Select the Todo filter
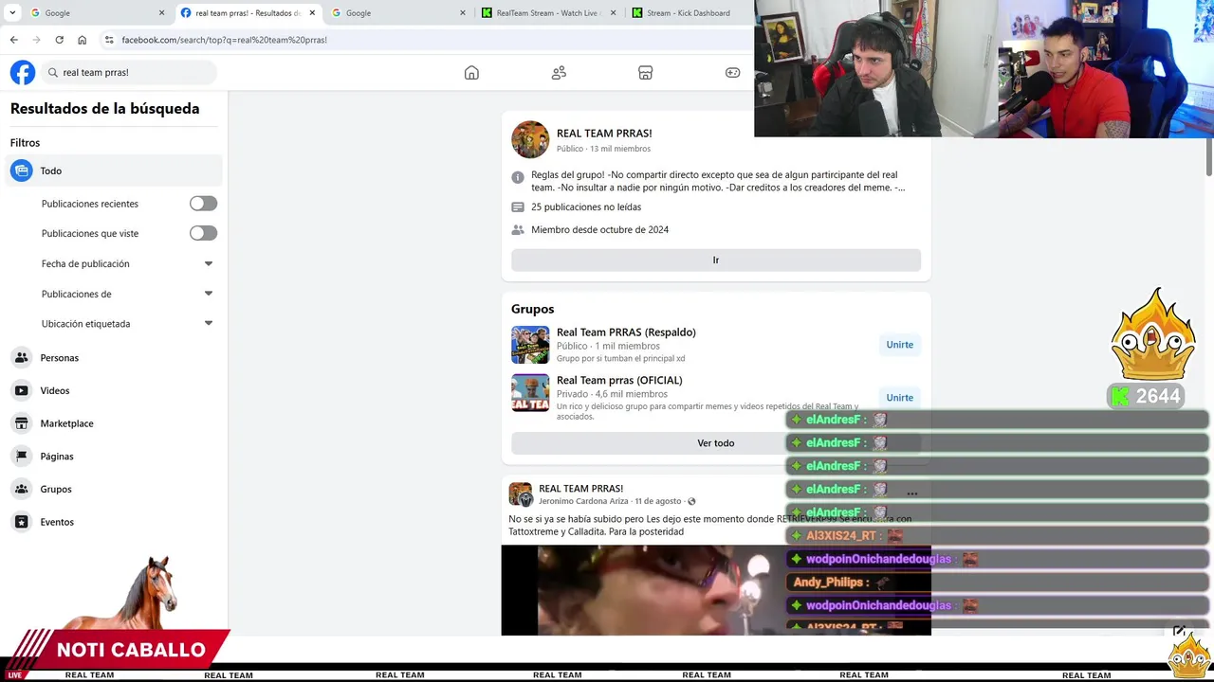The image size is (1214, 682). pos(114,170)
